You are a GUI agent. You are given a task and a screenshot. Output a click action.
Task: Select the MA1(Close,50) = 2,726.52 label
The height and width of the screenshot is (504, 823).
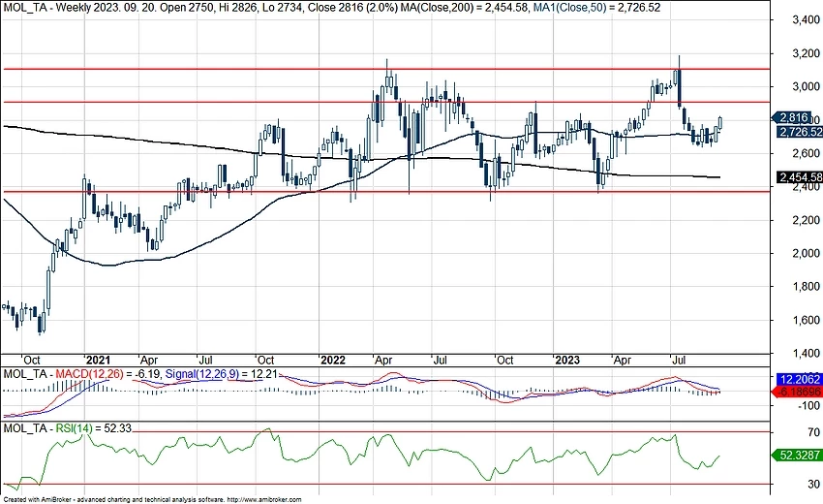[x=595, y=8]
